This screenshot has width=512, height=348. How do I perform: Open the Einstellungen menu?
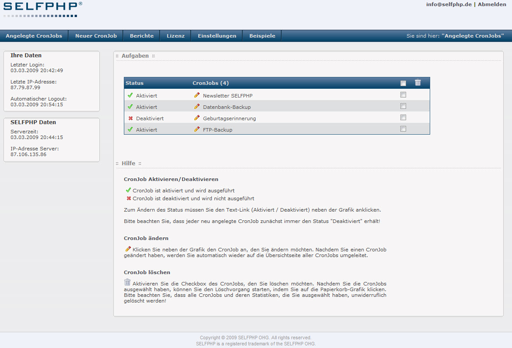click(217, 36)
